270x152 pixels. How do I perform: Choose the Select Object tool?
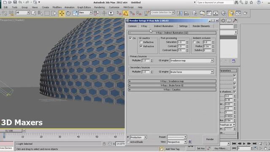[34, 13]
